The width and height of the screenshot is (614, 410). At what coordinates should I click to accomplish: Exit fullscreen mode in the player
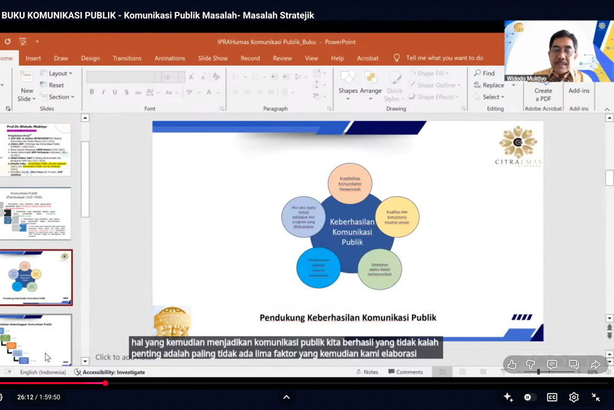click(x=596, y=397)
